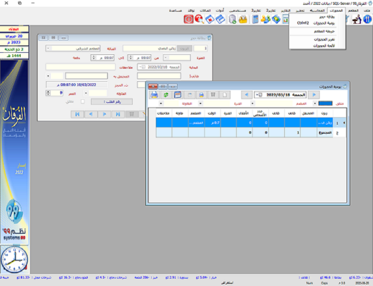Open the database backup icon in the toolbar
The height and width of the screenshot is (286, 373).
(x=232, y=20)
